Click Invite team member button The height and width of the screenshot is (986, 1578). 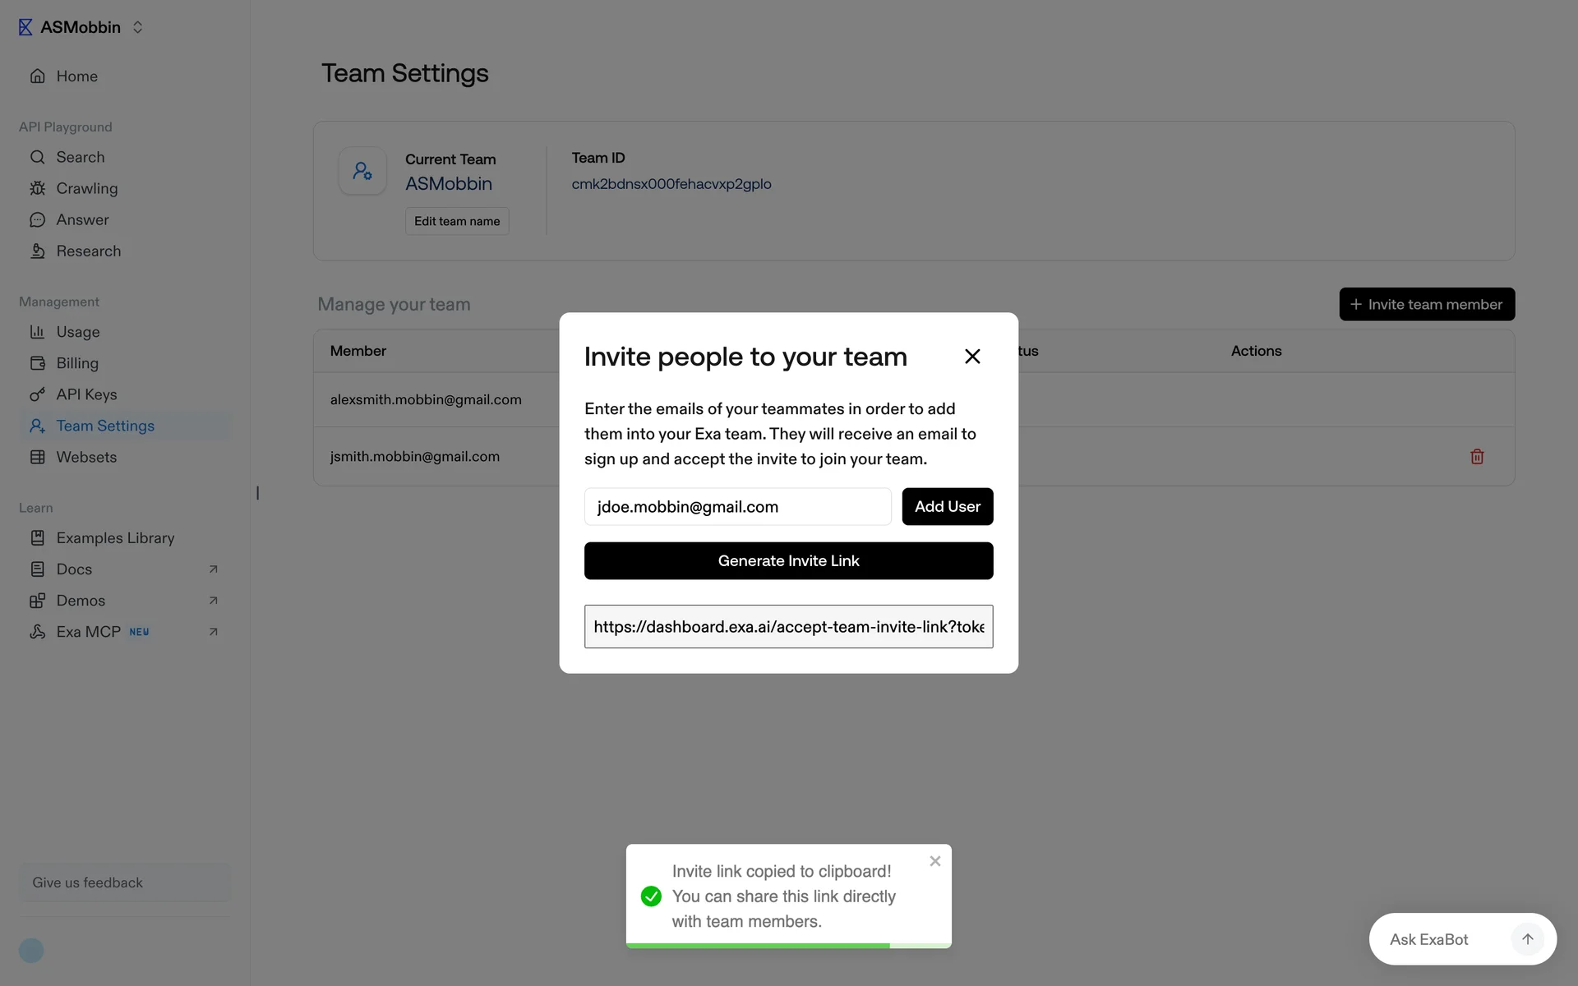click(1426, 304)
